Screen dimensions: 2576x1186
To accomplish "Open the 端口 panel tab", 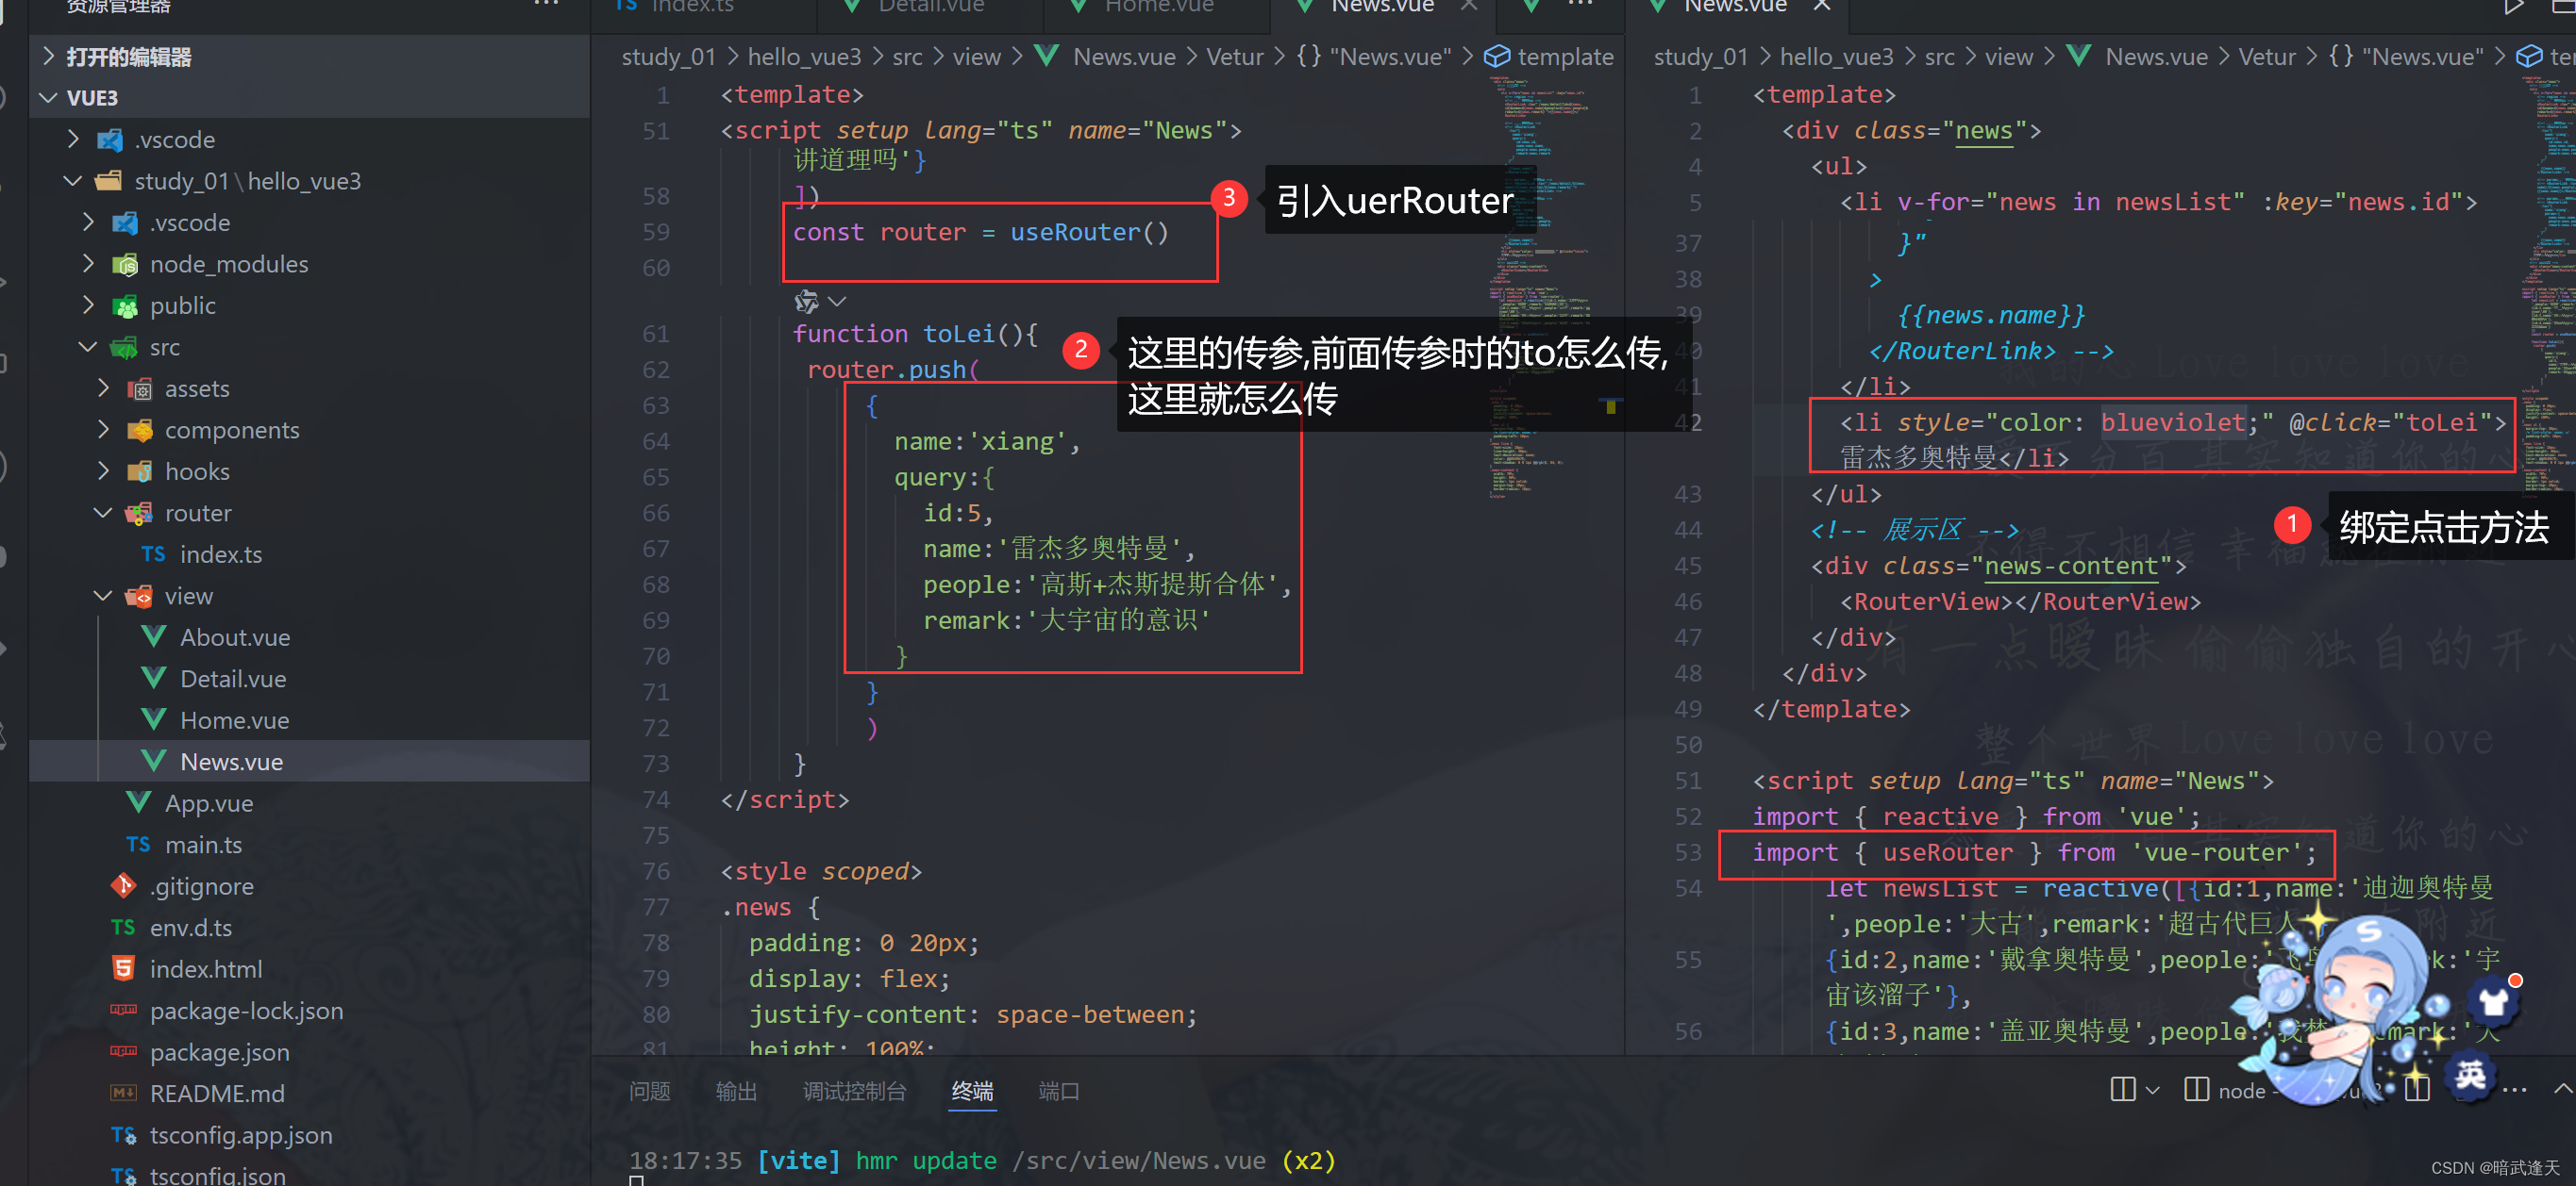I will click(x=1058, y=1091).
